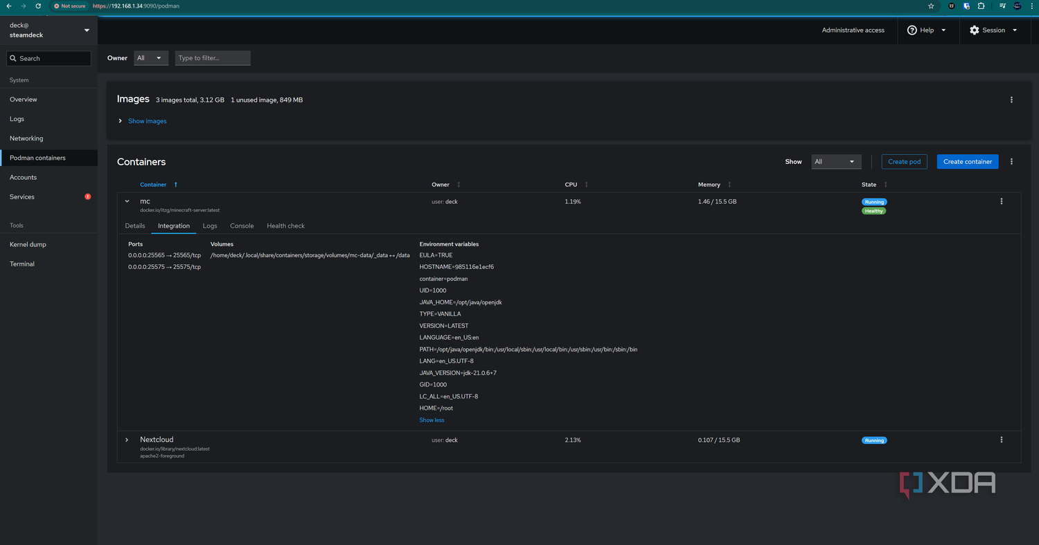
Task: Click the Nextcloud Running state badge
Action: click(874, 441)
